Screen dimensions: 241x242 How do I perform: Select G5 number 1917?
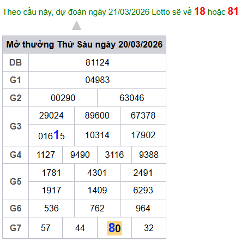[x=51, y=190]
